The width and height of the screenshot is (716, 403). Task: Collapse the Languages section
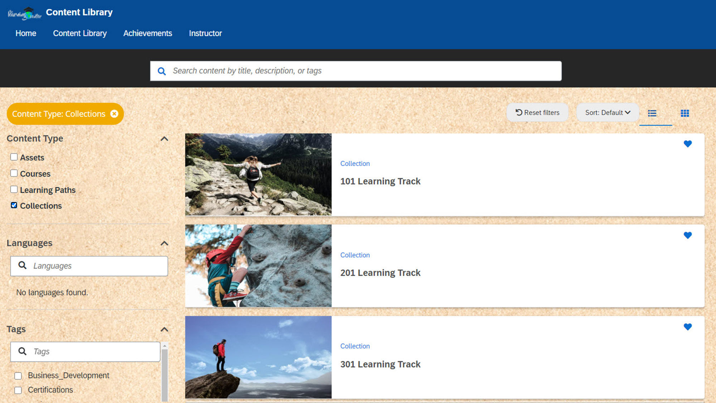[x=164, y=244]
